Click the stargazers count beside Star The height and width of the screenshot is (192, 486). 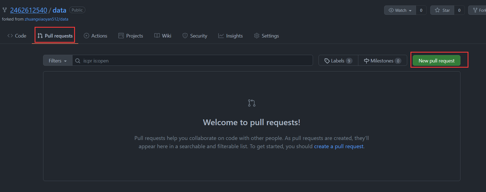click(x=459, y=10)
